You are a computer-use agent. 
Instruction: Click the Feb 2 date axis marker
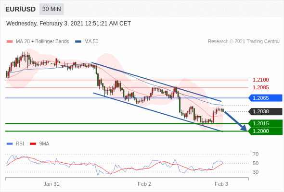144,184
